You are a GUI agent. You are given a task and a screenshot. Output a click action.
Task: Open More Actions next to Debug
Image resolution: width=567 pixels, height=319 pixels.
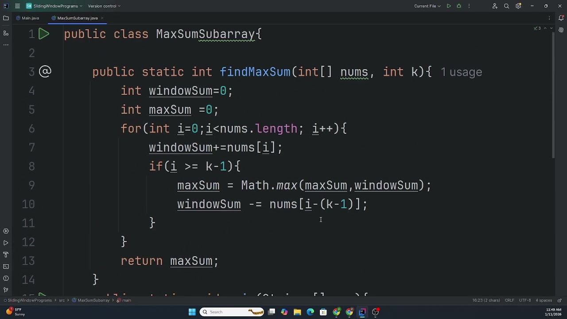tap(469, 6)
